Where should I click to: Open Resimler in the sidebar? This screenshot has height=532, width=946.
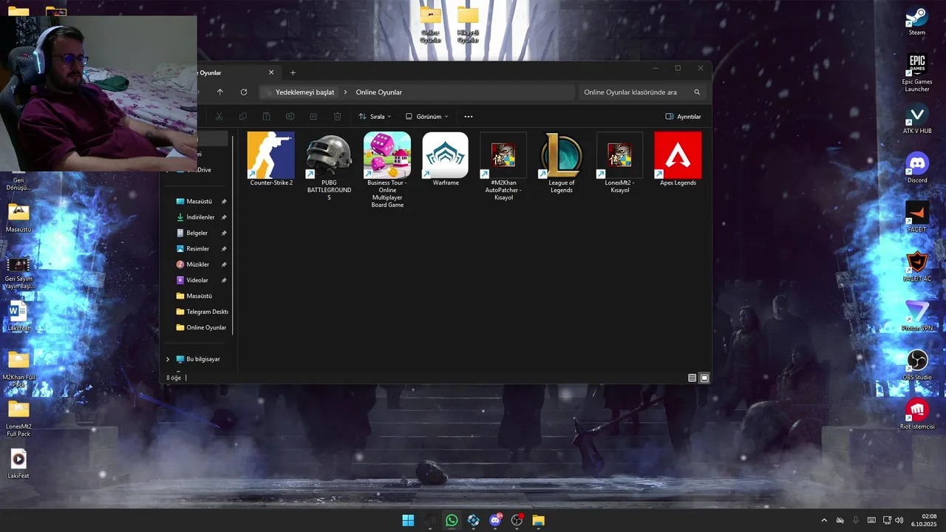[197, 249]
